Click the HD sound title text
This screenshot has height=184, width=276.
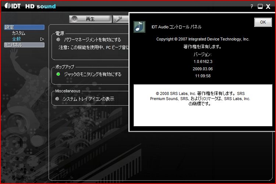click(40, 6)
